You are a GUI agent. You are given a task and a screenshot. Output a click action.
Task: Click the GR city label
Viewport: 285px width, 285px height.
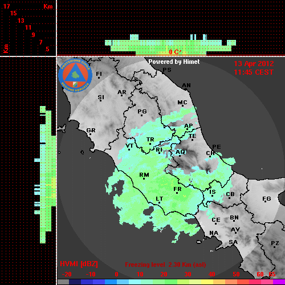pos(91,131)
